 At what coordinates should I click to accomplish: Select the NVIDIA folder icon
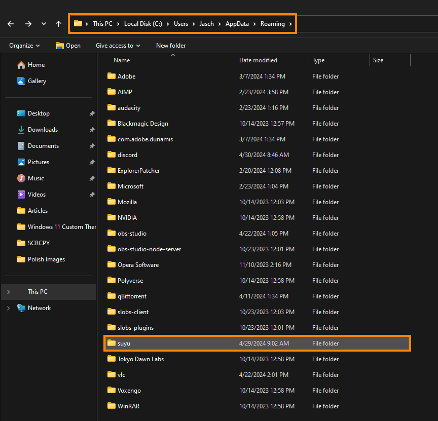click(112, 217)
